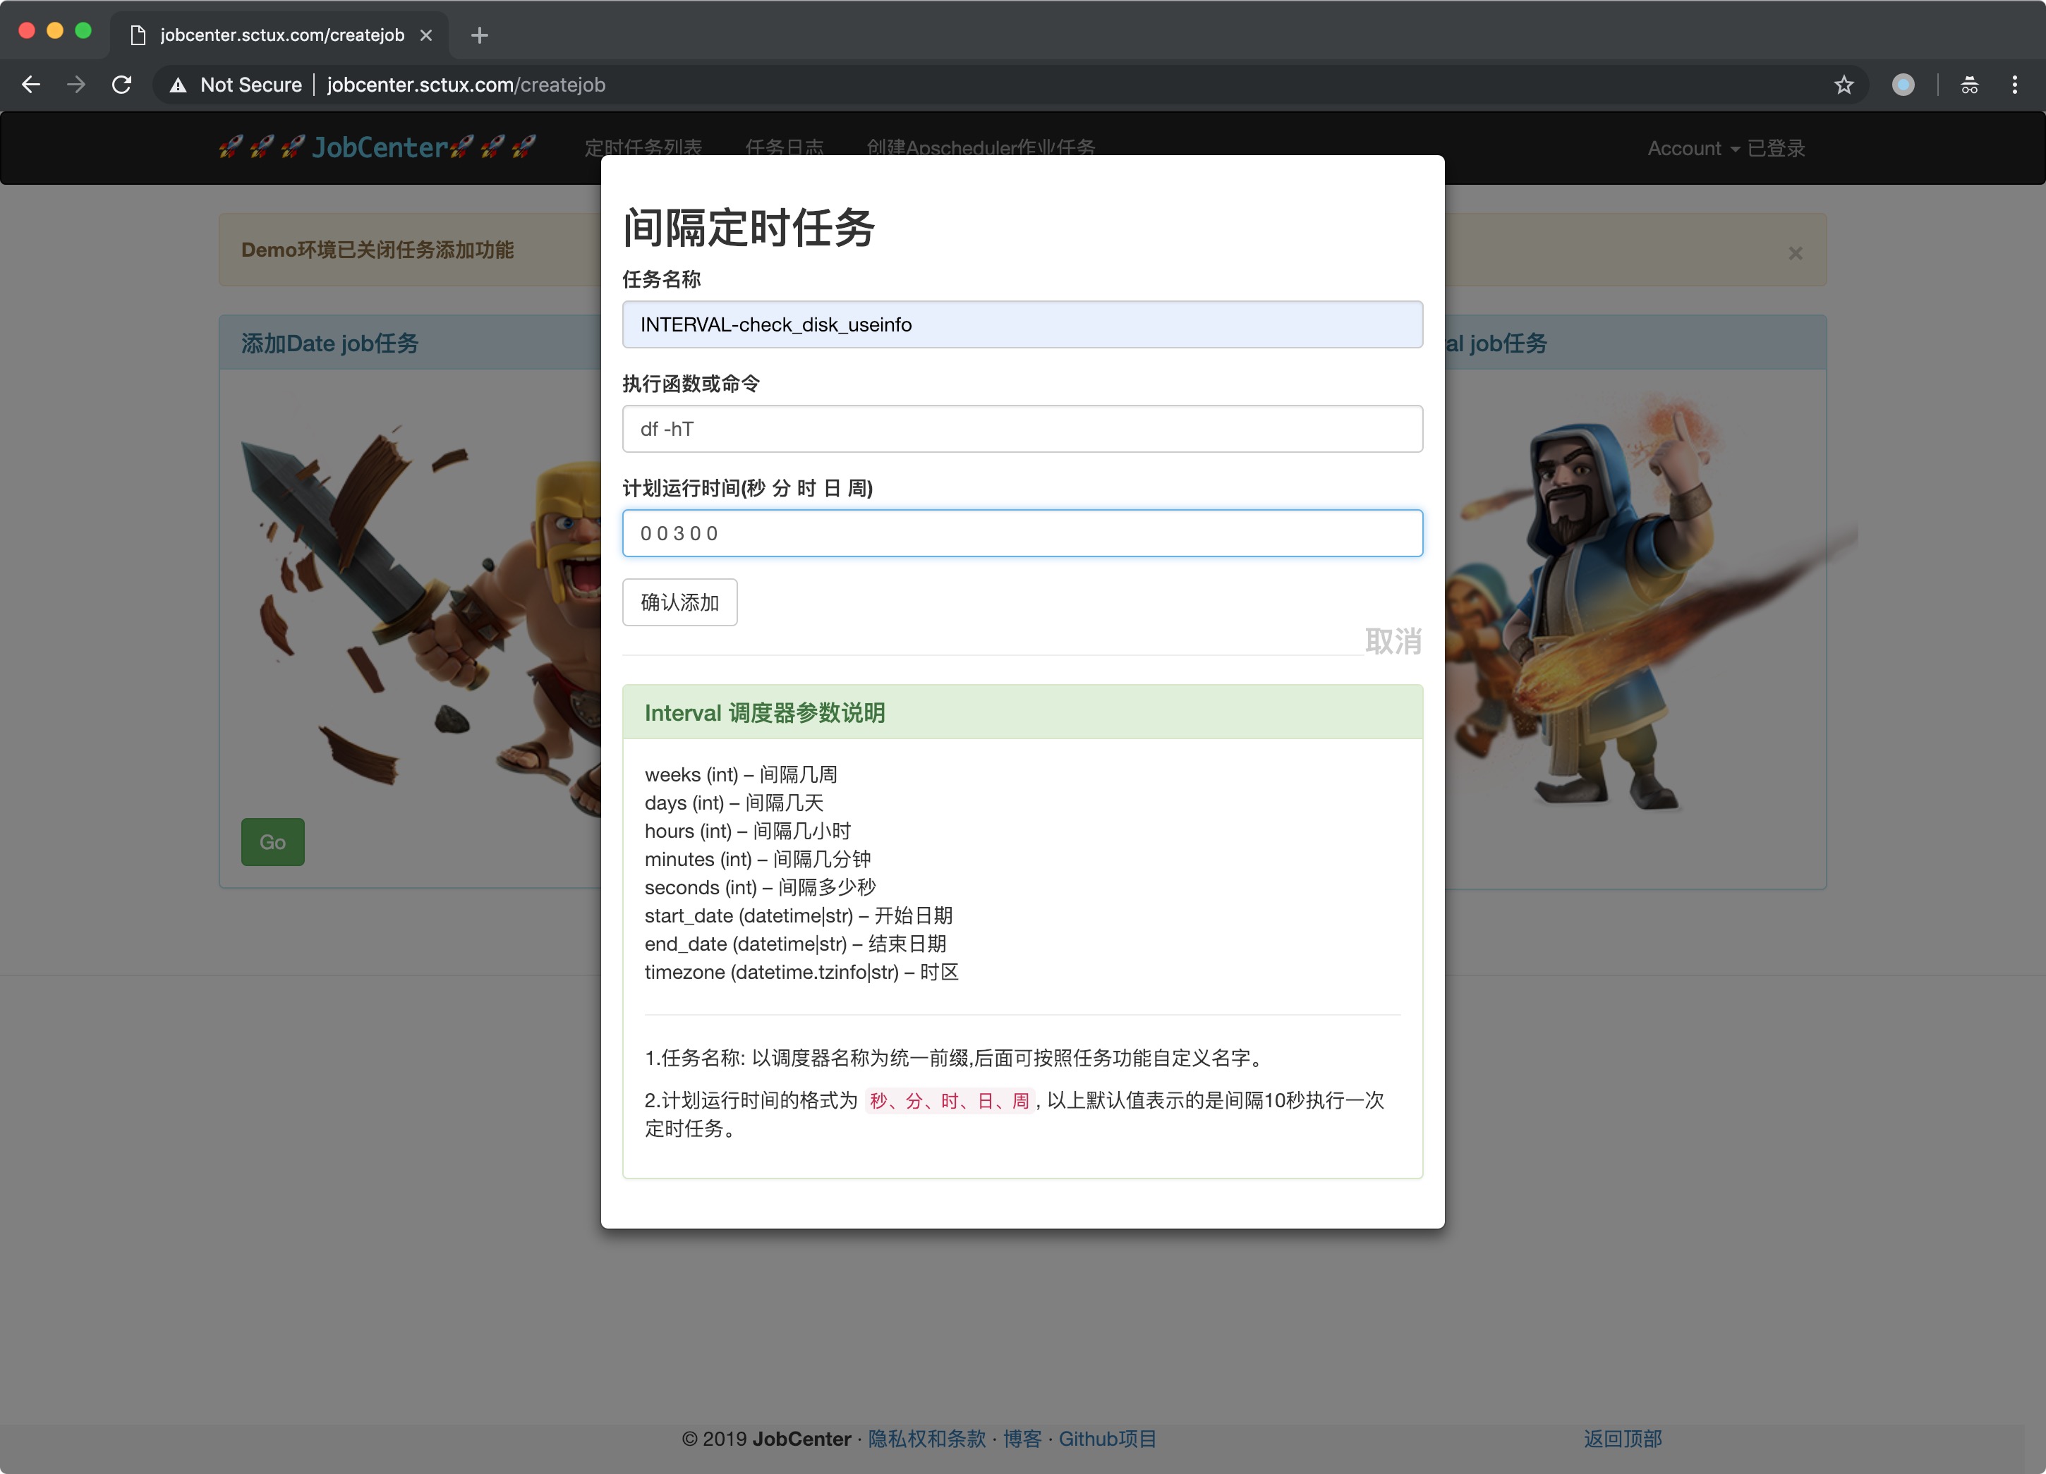Reload the page with the refresh icon
The width and height of the screenshot is (2046, 1474).
tap(122, 85)
